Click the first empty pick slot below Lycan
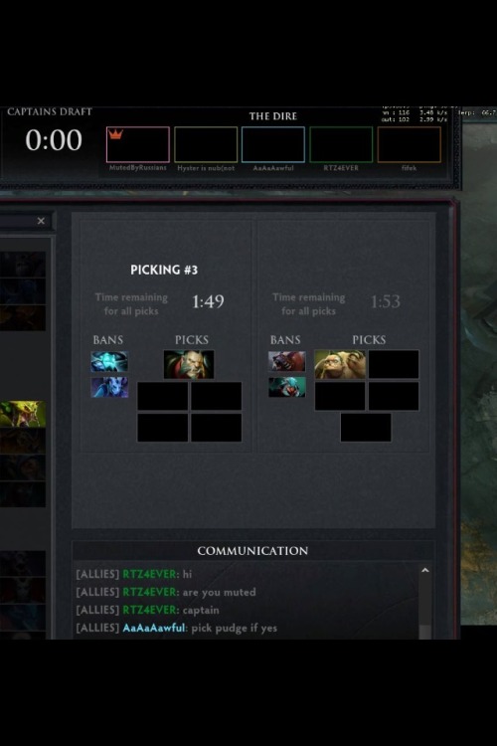The height and width of the screenshot is (746, 497). pos(163,396)
